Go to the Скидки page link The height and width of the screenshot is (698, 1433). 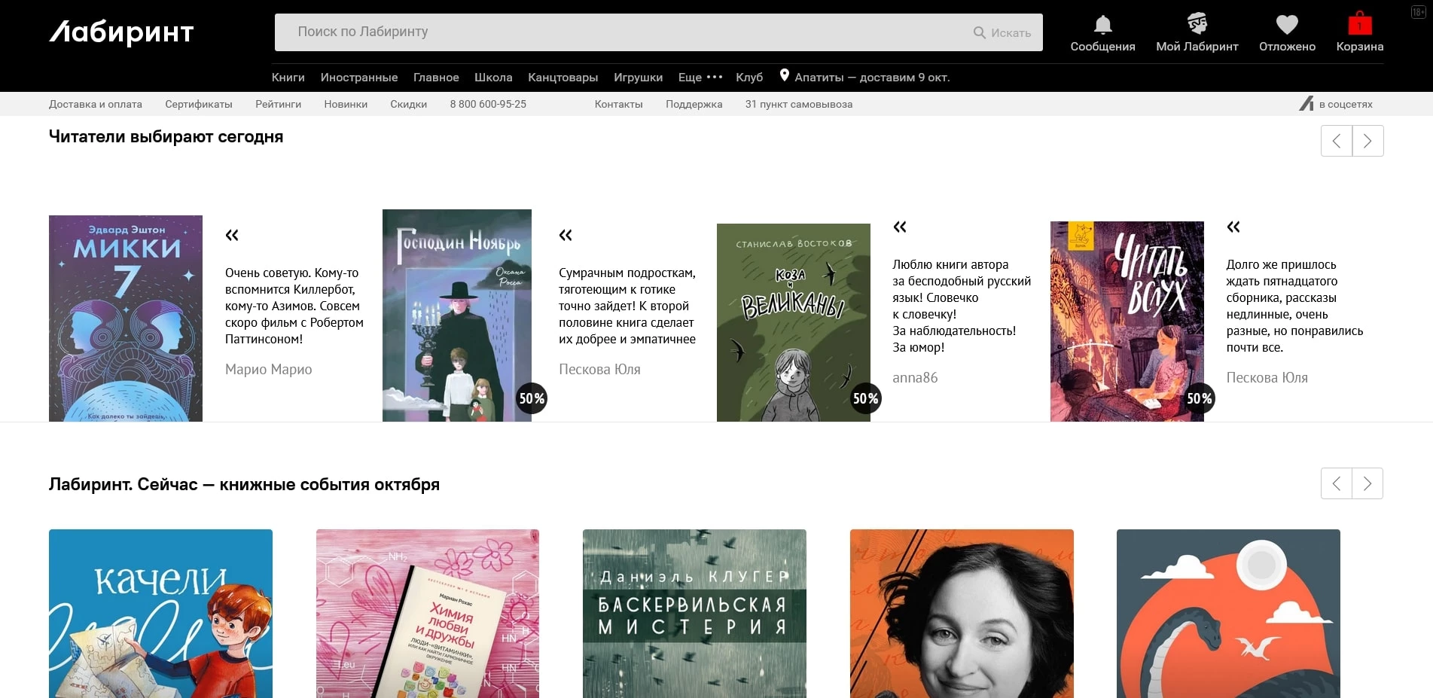point(408,104)
